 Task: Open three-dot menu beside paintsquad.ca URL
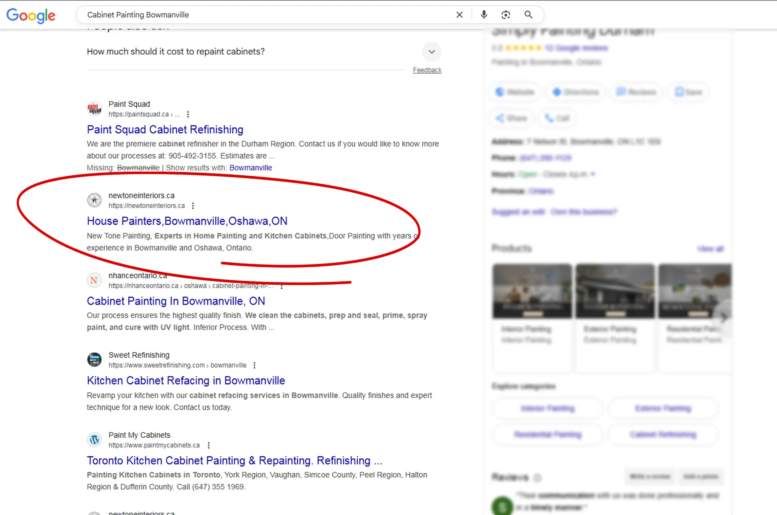188,115
